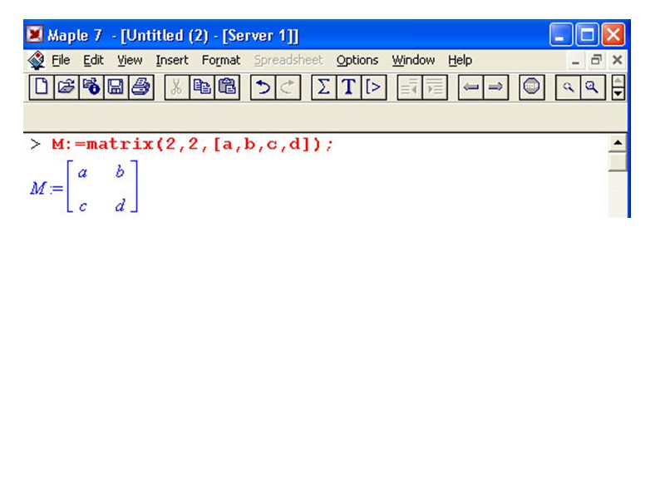
Task: Click toolbar overflow down arrow
Action: pyautogui.click(x=618, y=93)
